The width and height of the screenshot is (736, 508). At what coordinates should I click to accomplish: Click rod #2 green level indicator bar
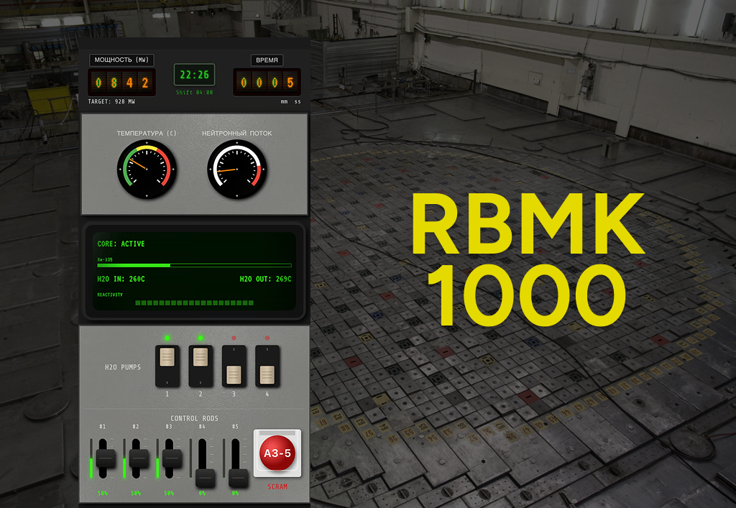124,468
